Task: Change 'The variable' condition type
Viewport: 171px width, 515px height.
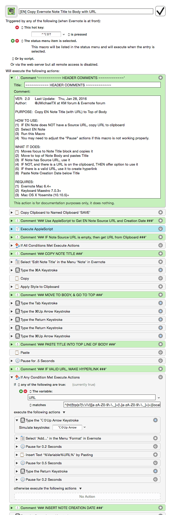Action: 41,391
